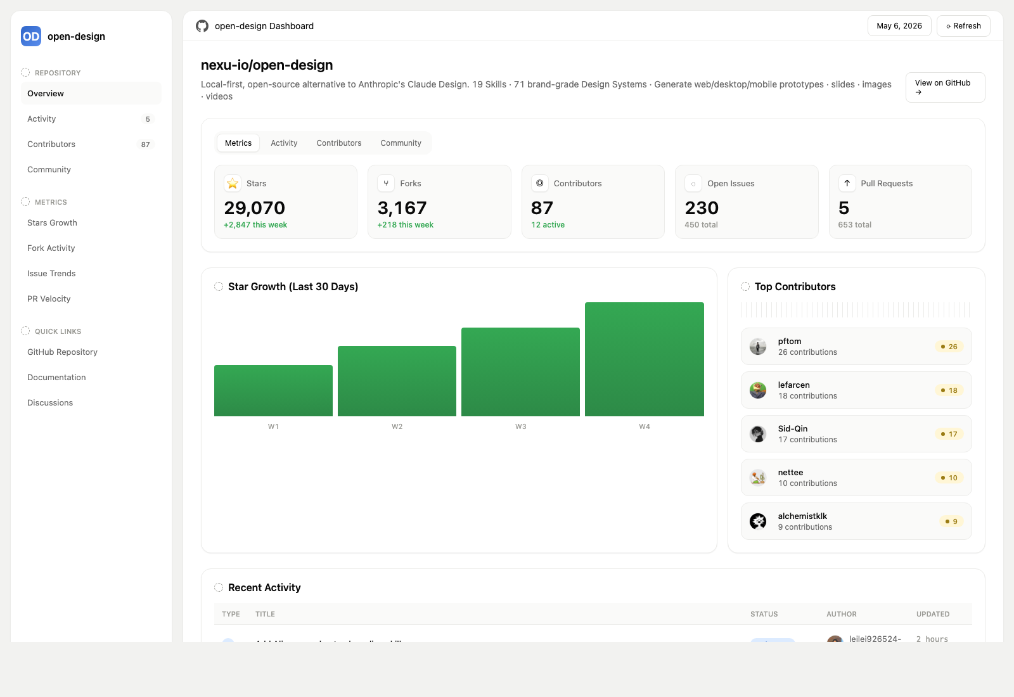Click the dashed circle beside REPOSITORY heading
The width and height of the screenshot is (1014, 697).
(x=25, y=72)
